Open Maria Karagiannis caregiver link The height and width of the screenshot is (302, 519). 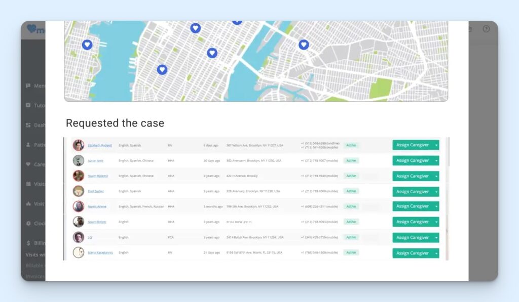[100, 253]
